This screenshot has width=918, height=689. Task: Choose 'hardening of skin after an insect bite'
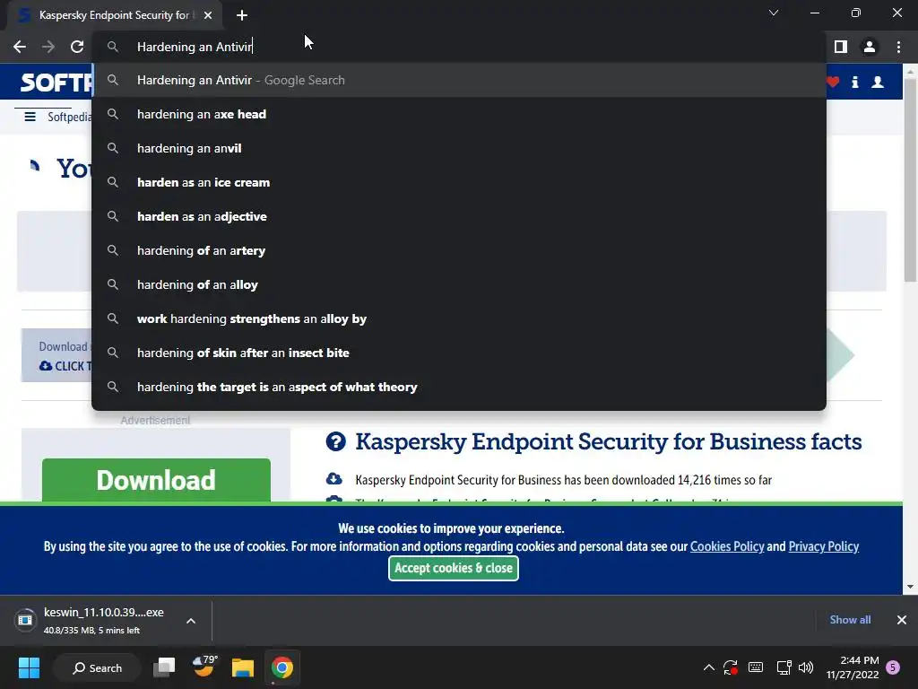pyautogui.click(x=459, y=353)
